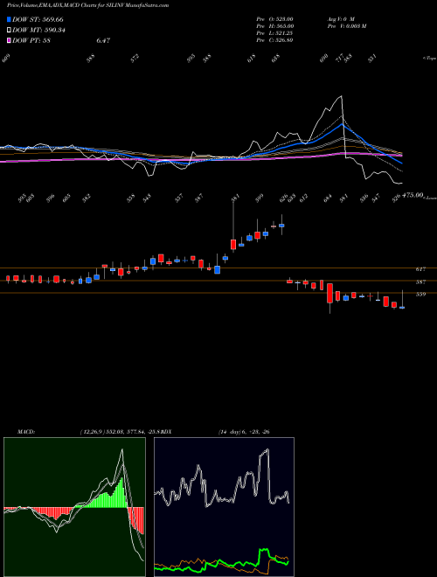Select the Pre L: 521.25 value
Viewport: 437px width, 577px height.
click(x=274, y=33)
